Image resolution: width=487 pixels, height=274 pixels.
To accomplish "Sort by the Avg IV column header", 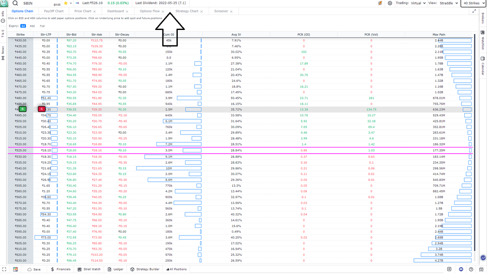I will click(x=236, y=34).
